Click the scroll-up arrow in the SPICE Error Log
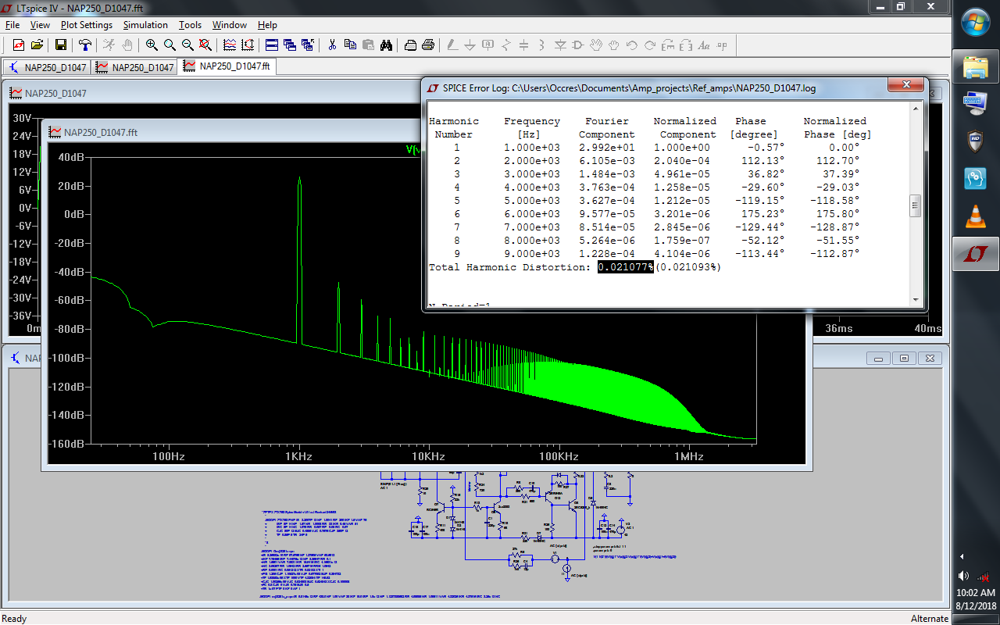1000x625 pixels. (916, 110)
